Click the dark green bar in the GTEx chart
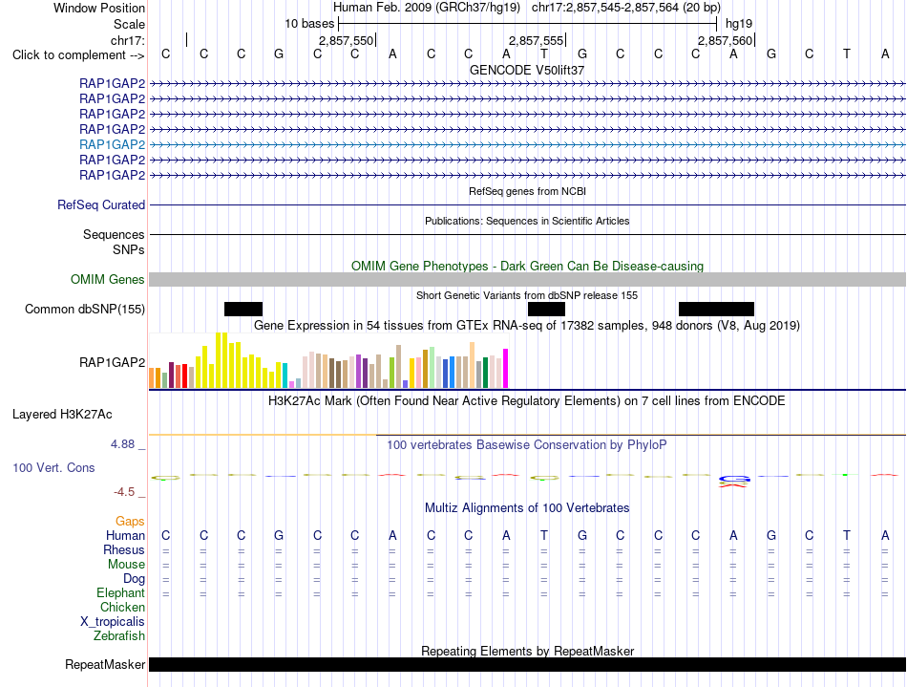Screen dimensions: 907x687 tap(485, 373)
